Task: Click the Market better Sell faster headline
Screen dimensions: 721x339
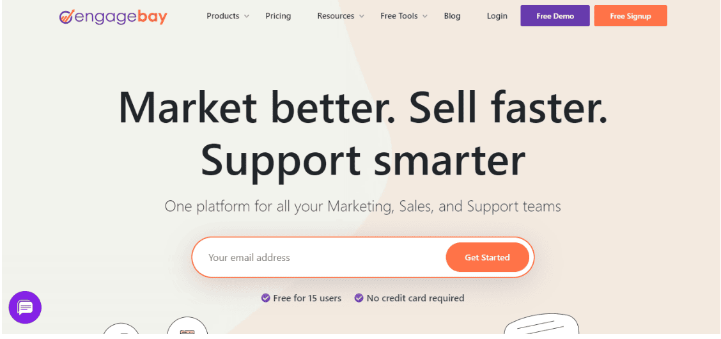Action: [x=363, y=134]
